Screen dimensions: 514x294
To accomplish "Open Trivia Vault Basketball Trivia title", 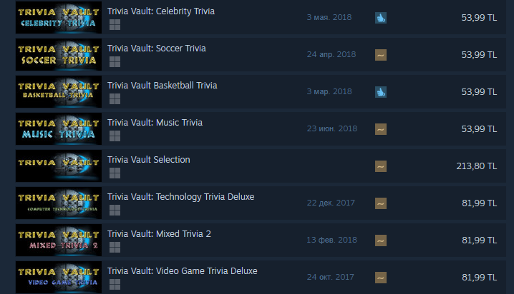I will (163, 86).
